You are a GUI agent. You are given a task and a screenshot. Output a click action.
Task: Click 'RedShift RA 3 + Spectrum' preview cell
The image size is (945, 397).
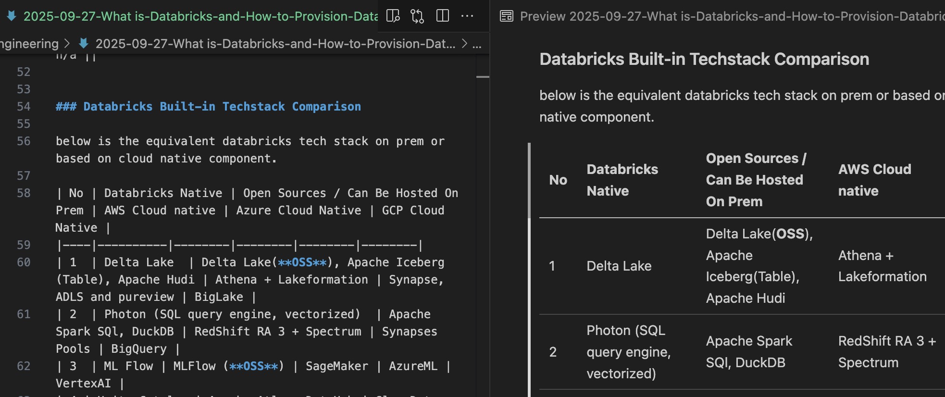coord(887,352)
